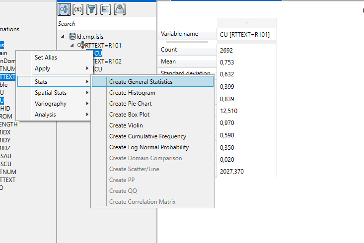Click the value 0,020
The width and height of the screenshot is (364, 243).
tap(227, 160)
